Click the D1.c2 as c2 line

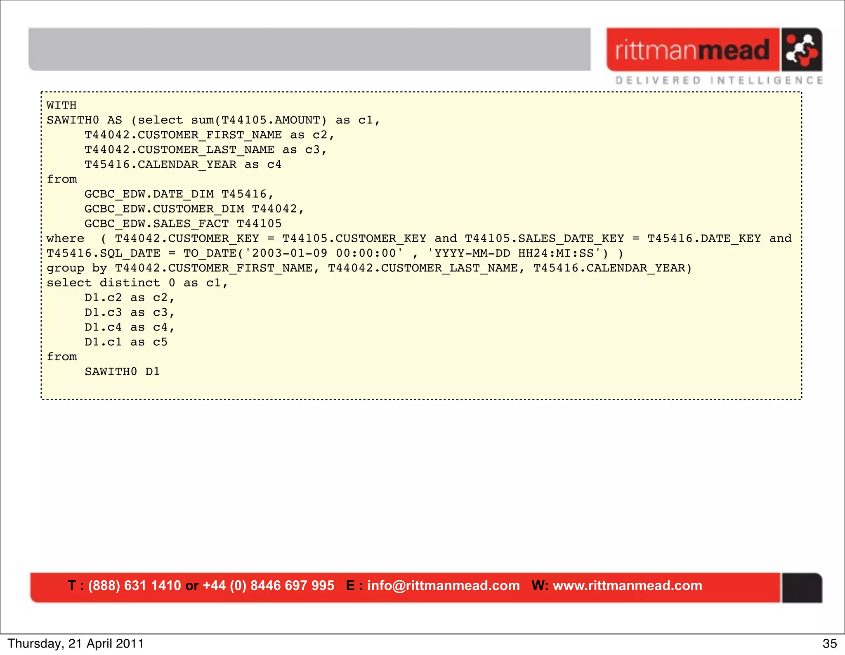tap(130, 298)
